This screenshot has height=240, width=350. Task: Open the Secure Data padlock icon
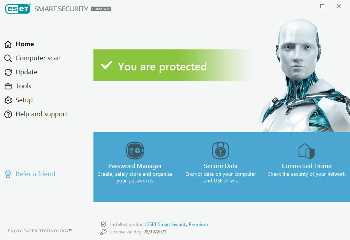pyautogui.click(x=220, y=150)
